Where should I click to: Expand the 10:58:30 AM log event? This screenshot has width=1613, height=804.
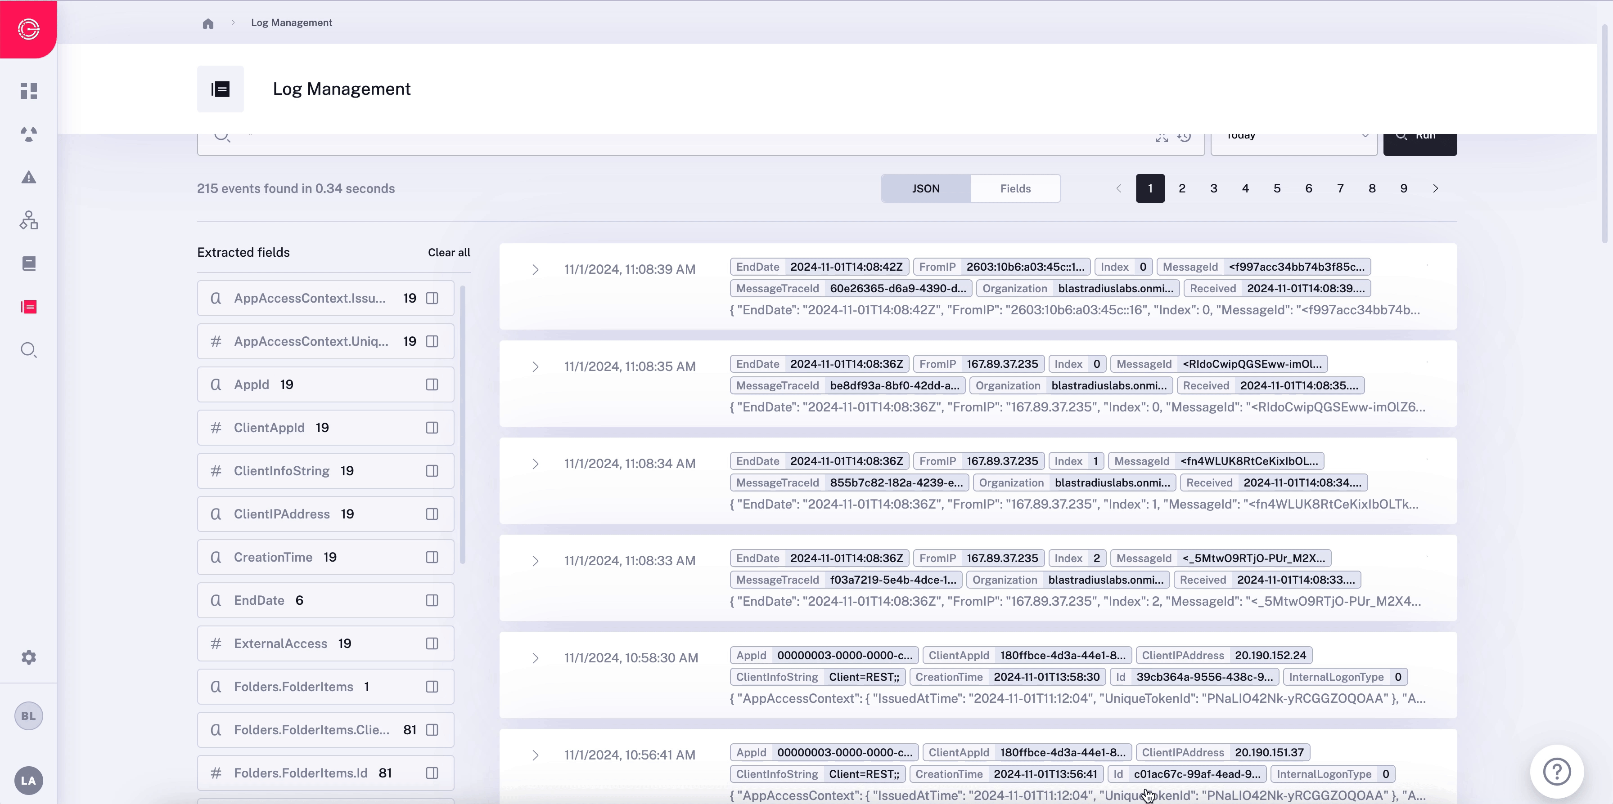(536, 657)
